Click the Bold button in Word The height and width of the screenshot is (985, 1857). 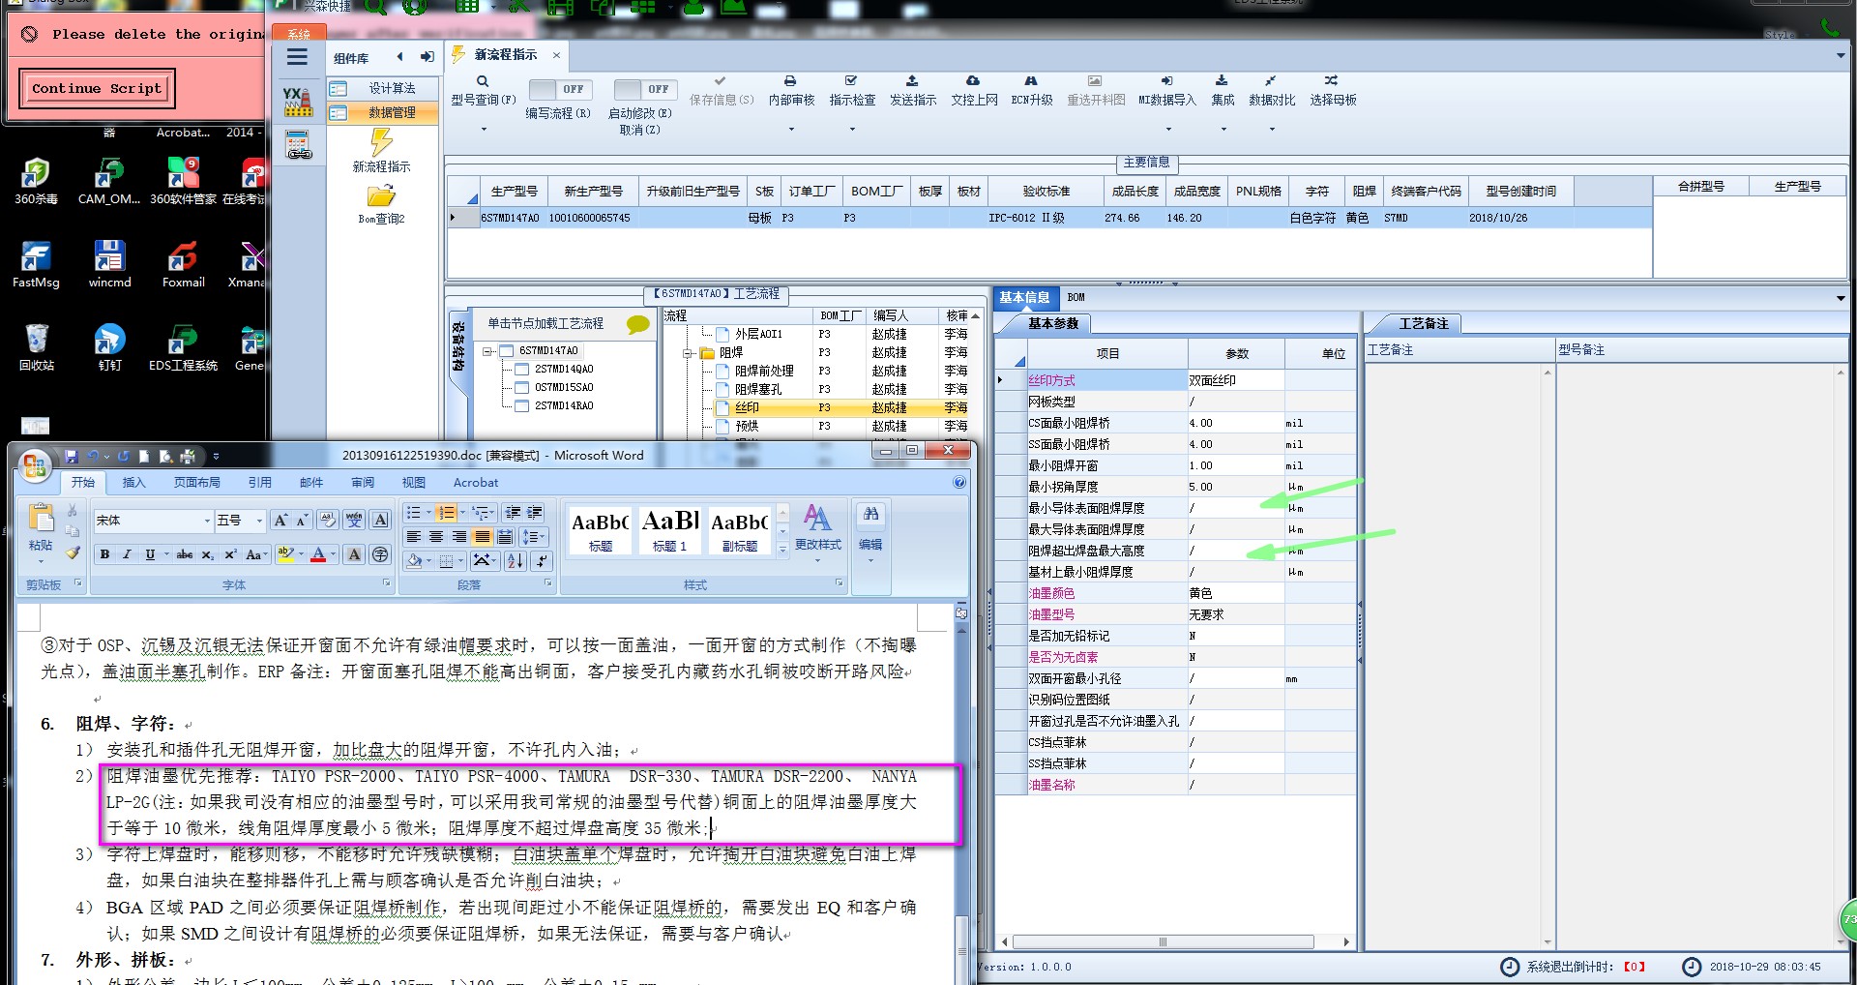pyautogui.click(x=104, y=554)
